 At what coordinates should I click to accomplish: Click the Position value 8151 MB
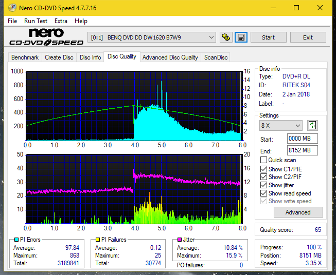tap(310, 256)
